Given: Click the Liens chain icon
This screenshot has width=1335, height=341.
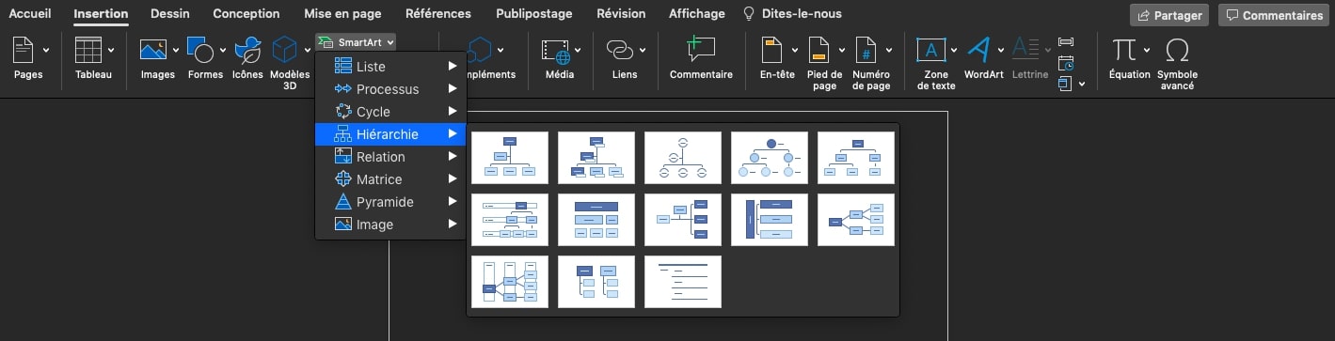Looking at the screenshot, I should pos(619,50).
